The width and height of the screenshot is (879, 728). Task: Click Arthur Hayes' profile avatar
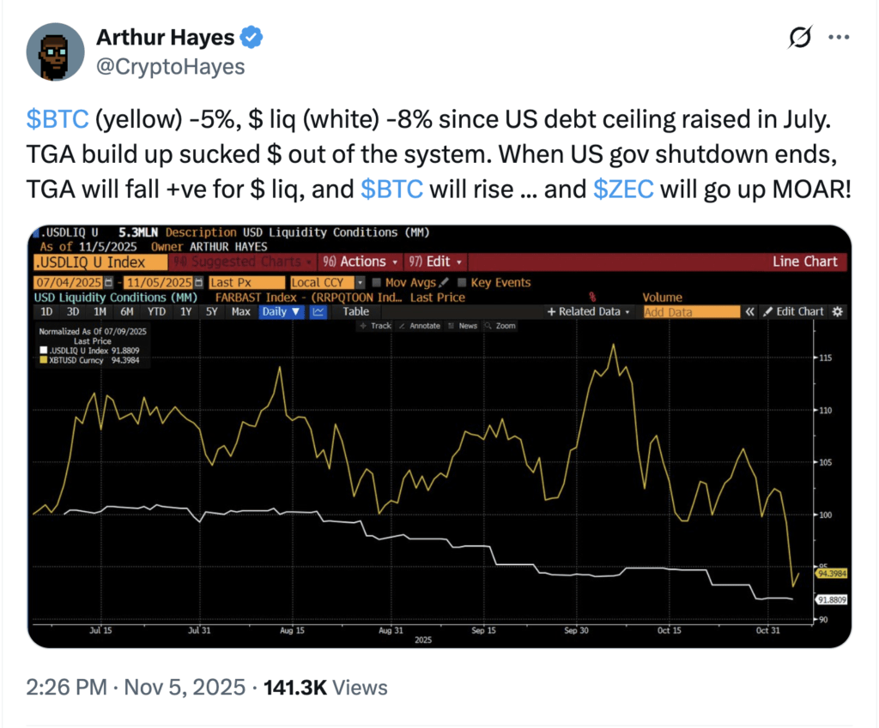[x=56, y=51]
